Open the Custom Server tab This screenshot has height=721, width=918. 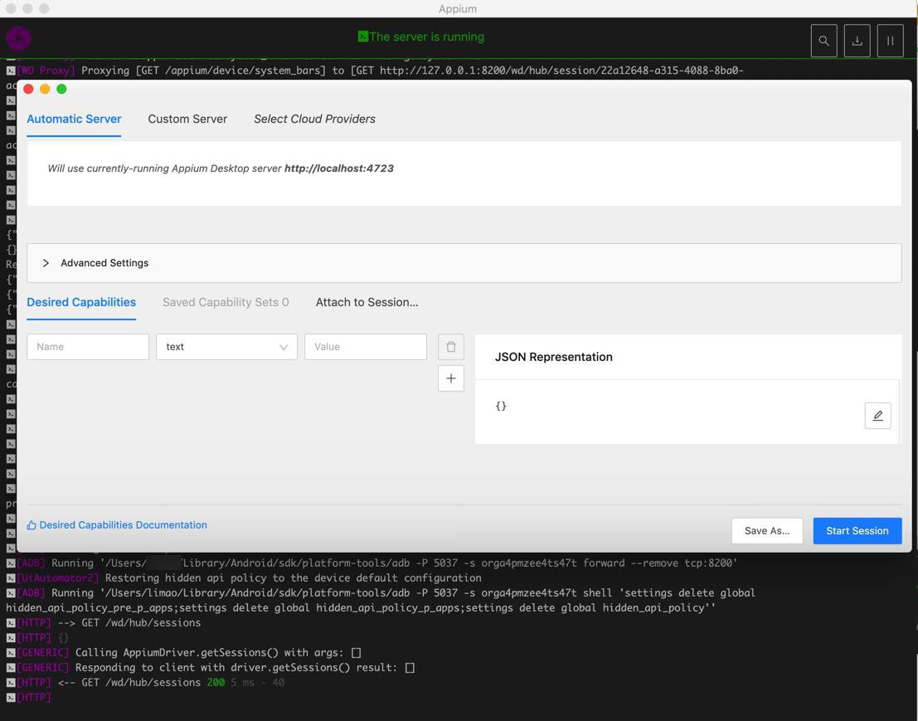point(187,119)
